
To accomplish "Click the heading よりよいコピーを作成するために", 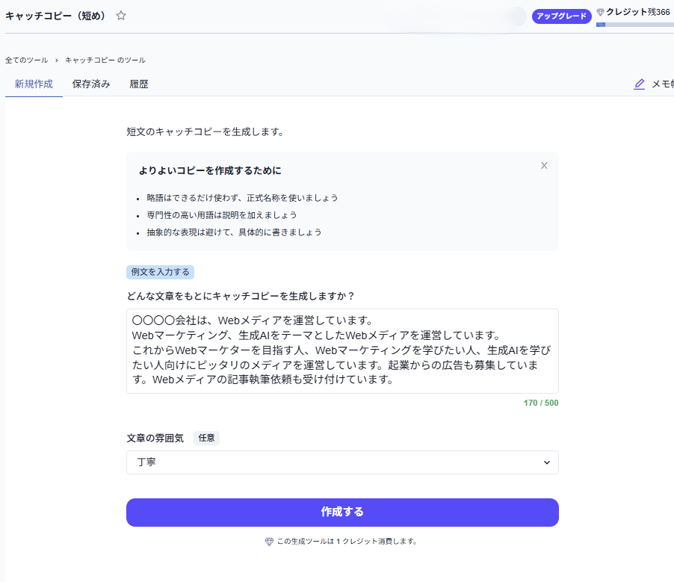I will [x=210, y=170].
